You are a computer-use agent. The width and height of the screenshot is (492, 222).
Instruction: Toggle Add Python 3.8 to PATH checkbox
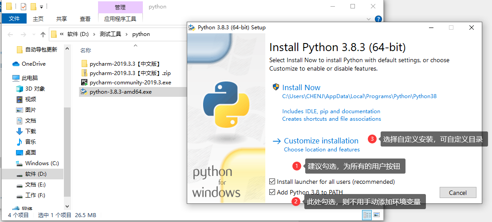tap(272, 192)
